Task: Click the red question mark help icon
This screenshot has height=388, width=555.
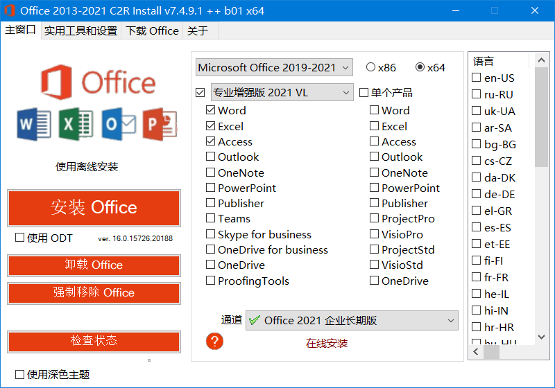Action: (215, 341)
